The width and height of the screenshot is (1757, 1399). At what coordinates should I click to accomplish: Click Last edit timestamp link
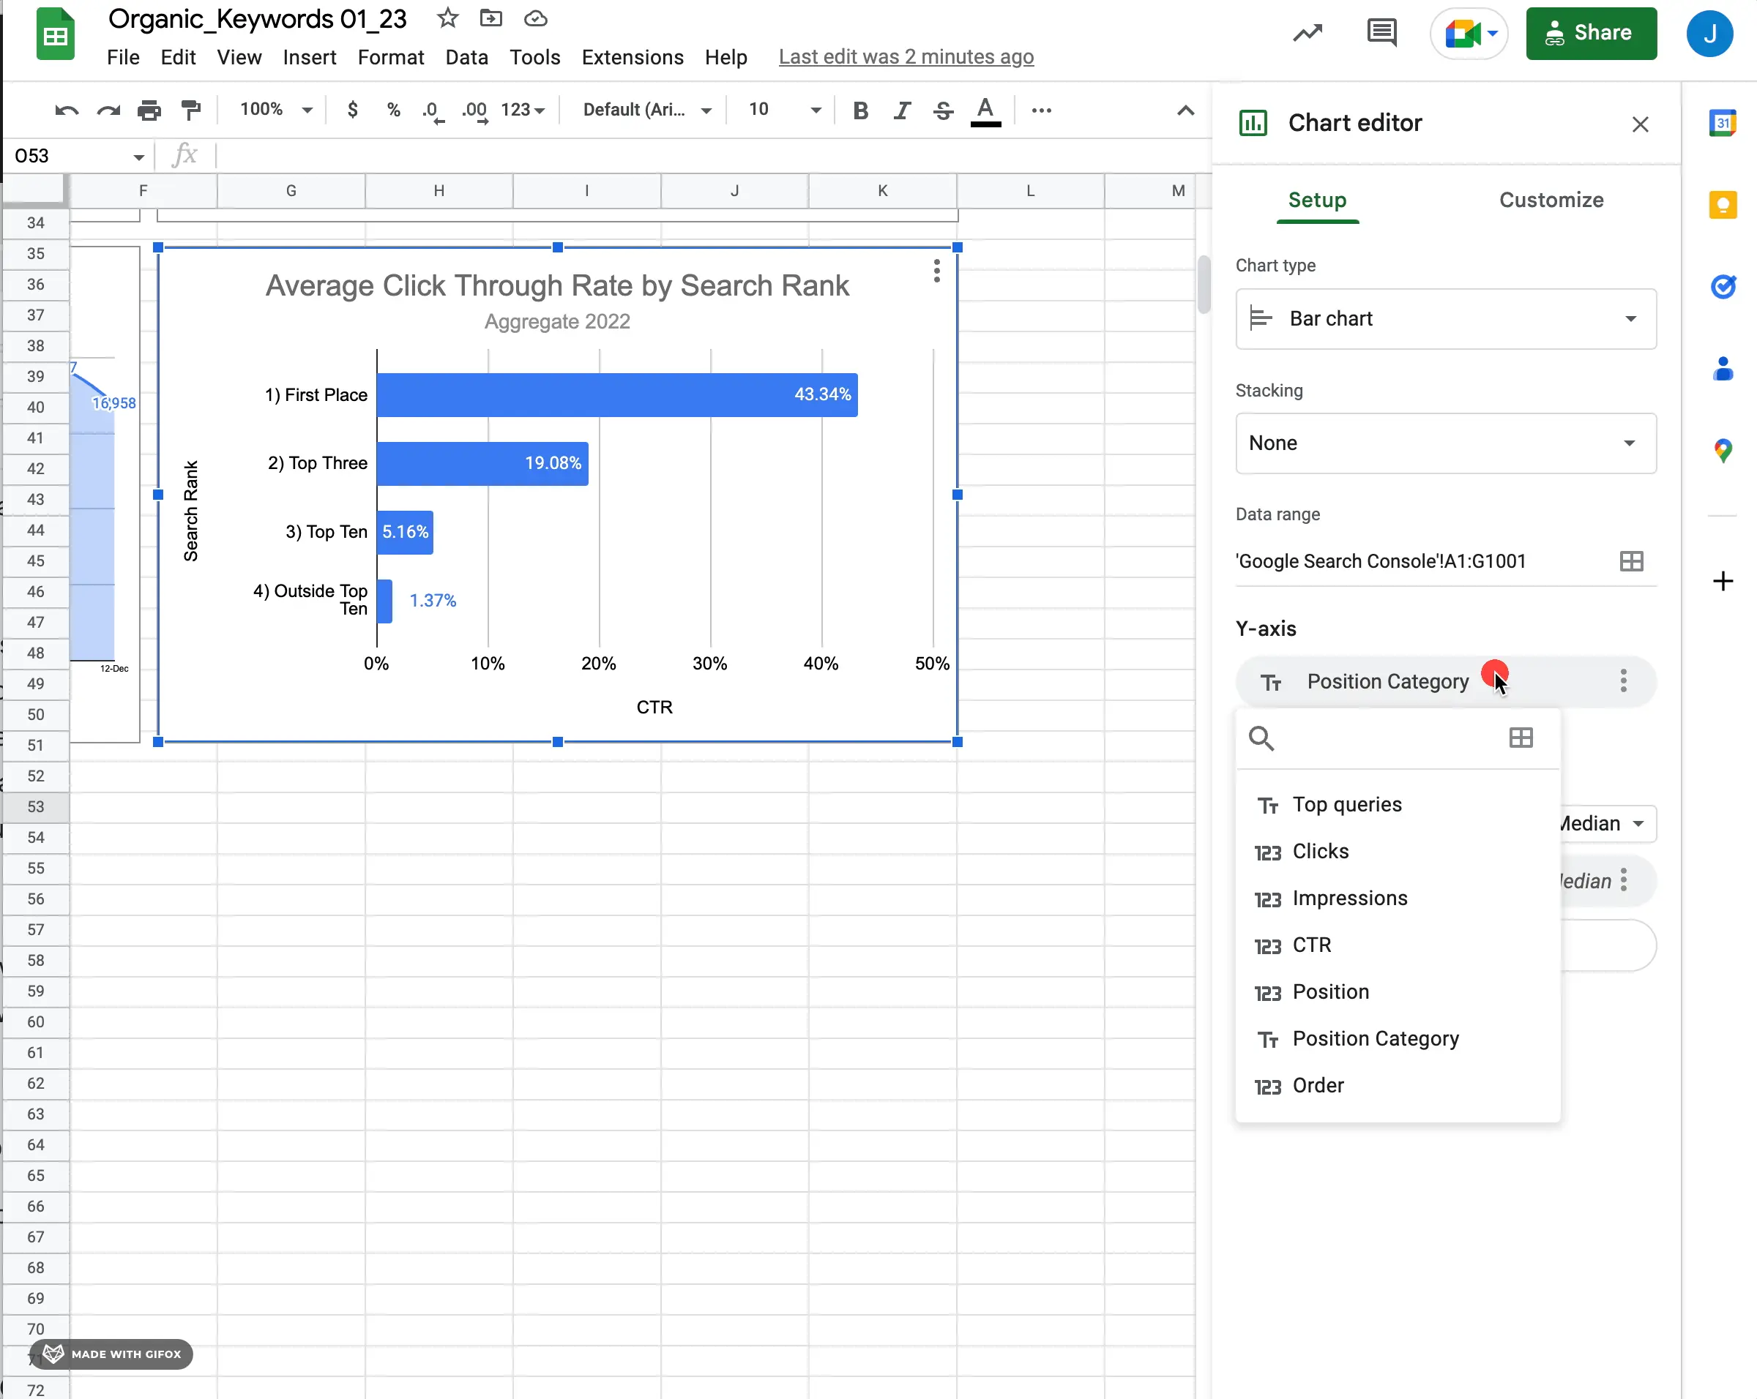906,56
